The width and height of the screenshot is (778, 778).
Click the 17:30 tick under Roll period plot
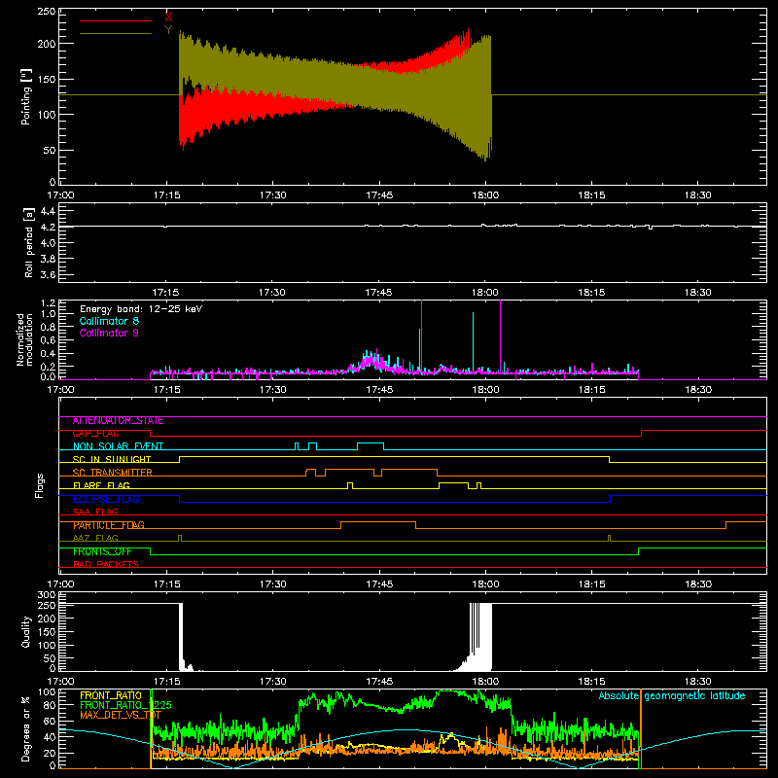(272, 293)
